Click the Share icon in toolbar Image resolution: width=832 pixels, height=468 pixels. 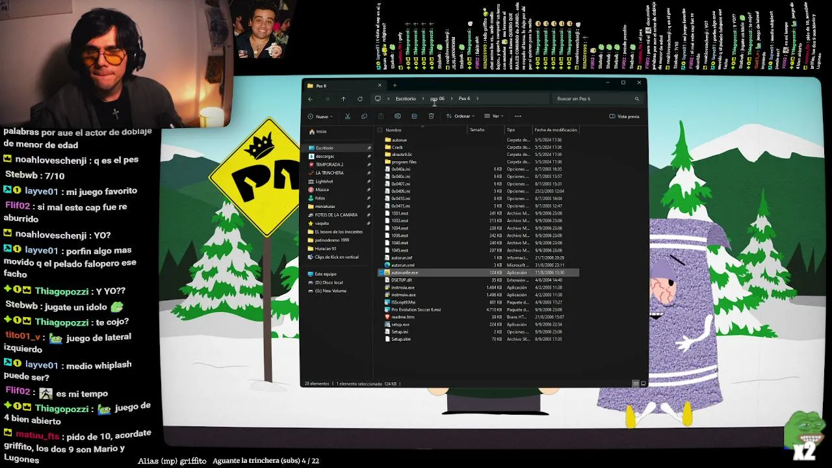(x=414, y=116)
